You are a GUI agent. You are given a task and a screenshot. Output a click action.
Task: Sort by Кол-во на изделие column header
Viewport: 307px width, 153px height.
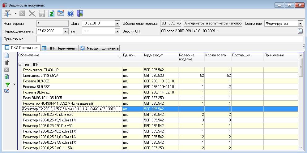coord(191,57)
